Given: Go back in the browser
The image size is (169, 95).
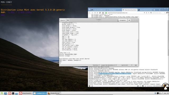Looking at the screenshot, I should tap(90, 13).
